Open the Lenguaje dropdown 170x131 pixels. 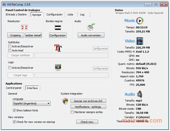[32, 104]
